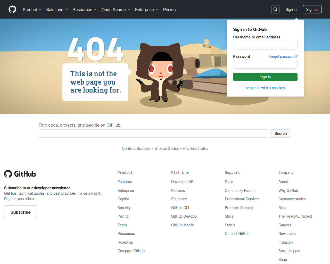Click the Sign up button

(x=312, y=9)
